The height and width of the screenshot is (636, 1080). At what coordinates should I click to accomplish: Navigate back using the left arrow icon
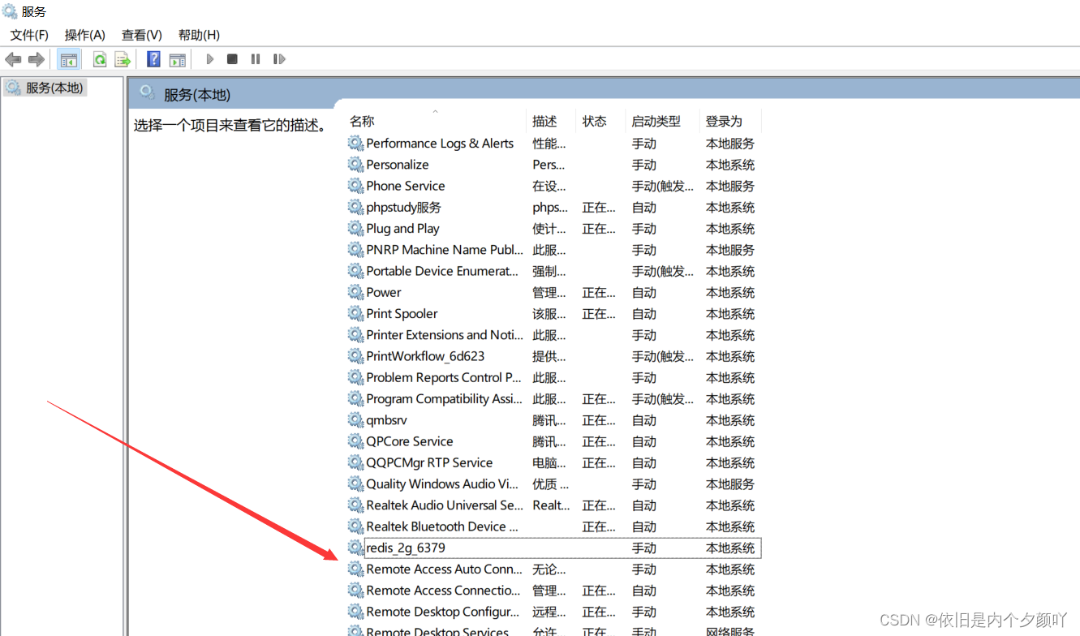pos(13,58)
